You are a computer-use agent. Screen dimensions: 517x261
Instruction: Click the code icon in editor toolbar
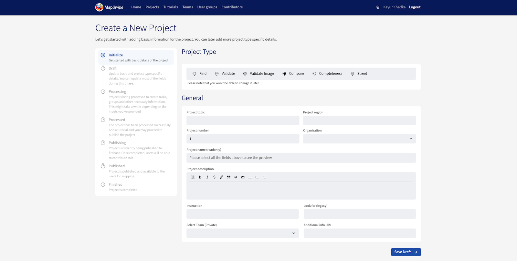point(236,177)
